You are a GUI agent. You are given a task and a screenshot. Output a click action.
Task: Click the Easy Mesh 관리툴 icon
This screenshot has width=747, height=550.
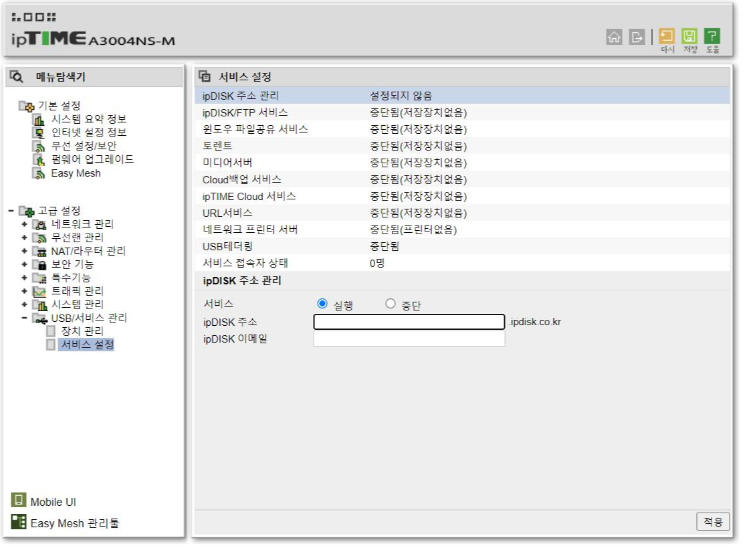[x=19, y=521]
